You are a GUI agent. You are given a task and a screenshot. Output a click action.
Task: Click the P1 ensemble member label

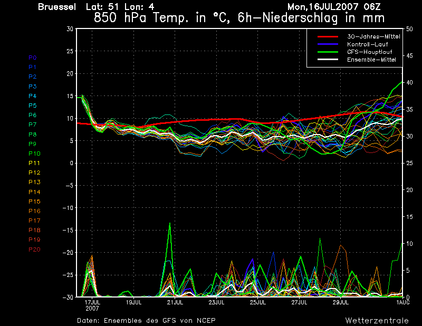(x=32, y=67)
